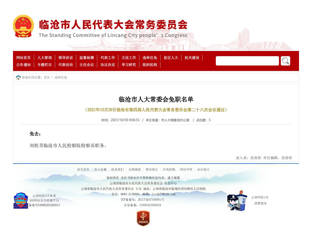Open the 监督纵横 menu item

coord(86,58)
